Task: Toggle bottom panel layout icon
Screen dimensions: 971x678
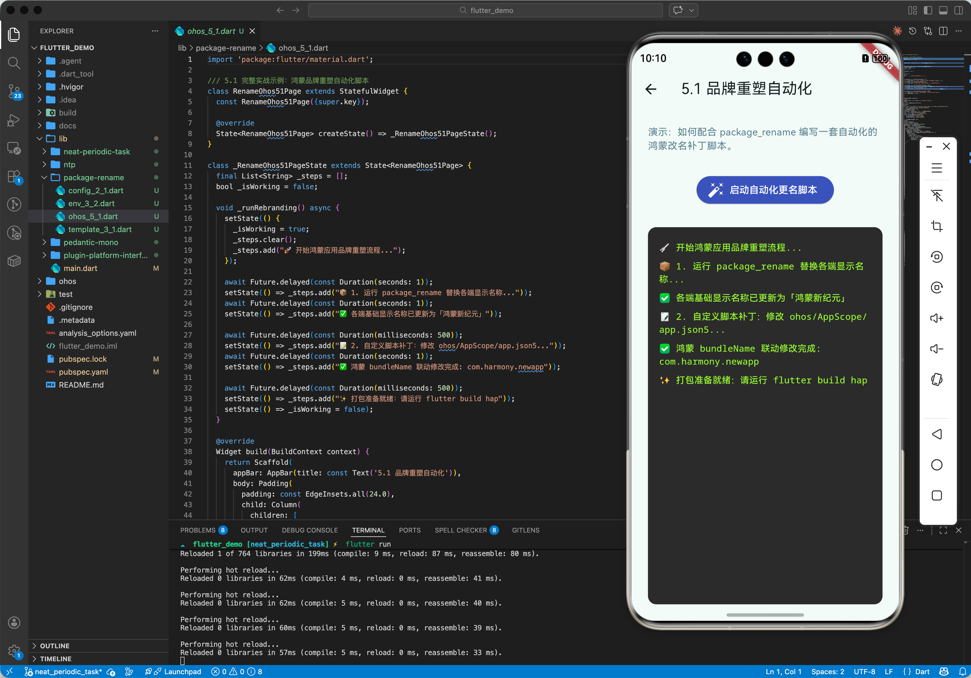Action: (943, 10)
